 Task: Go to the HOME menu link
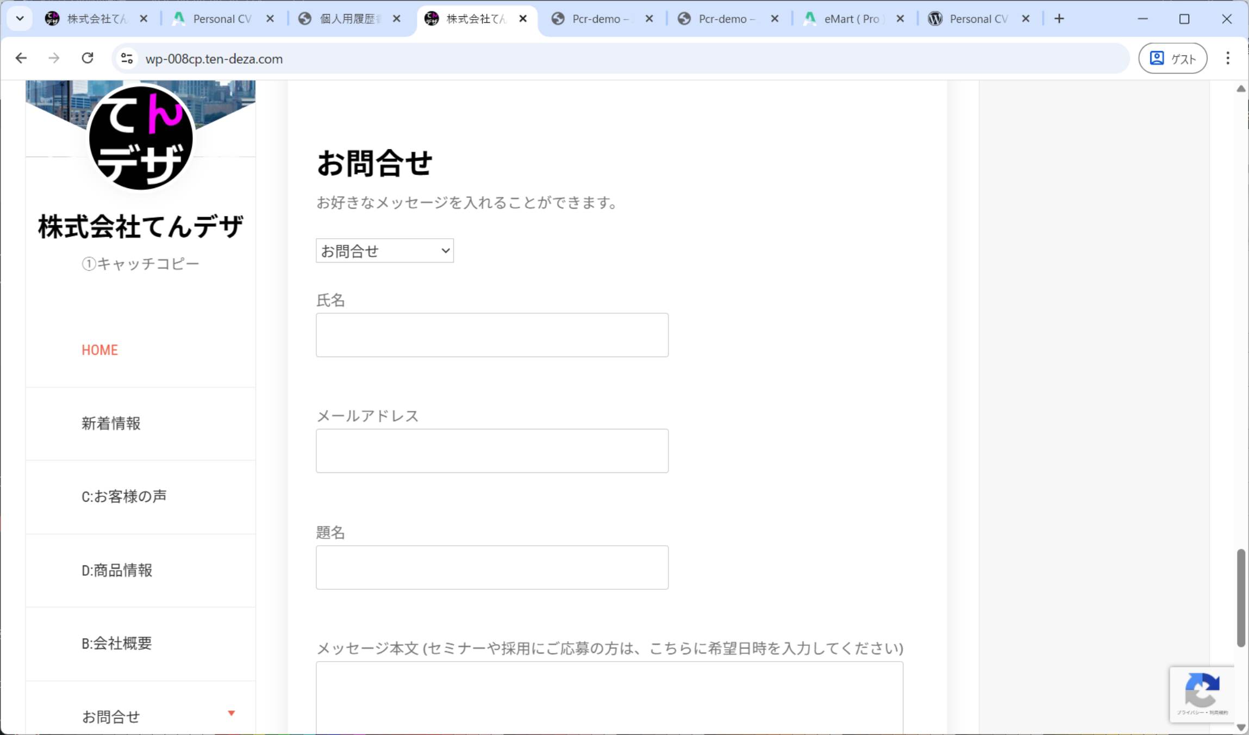pos(99,350)
